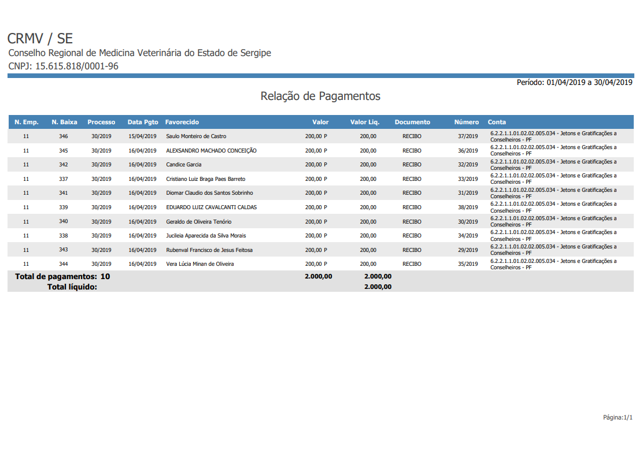Screen dimensions: 643x449
Task: Select the 'Favorecido' column header
Action: click(182, 122)
